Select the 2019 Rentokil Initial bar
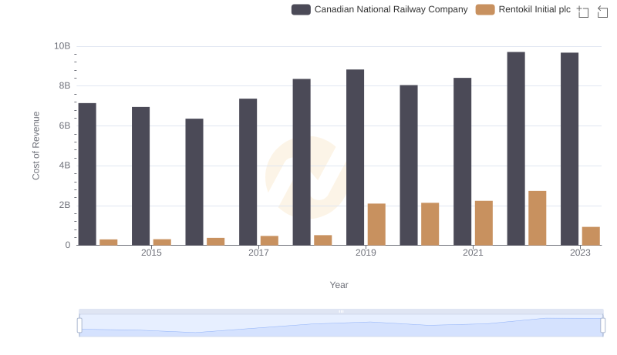Screen dimensions: 617x355 (x=376, y=225)
